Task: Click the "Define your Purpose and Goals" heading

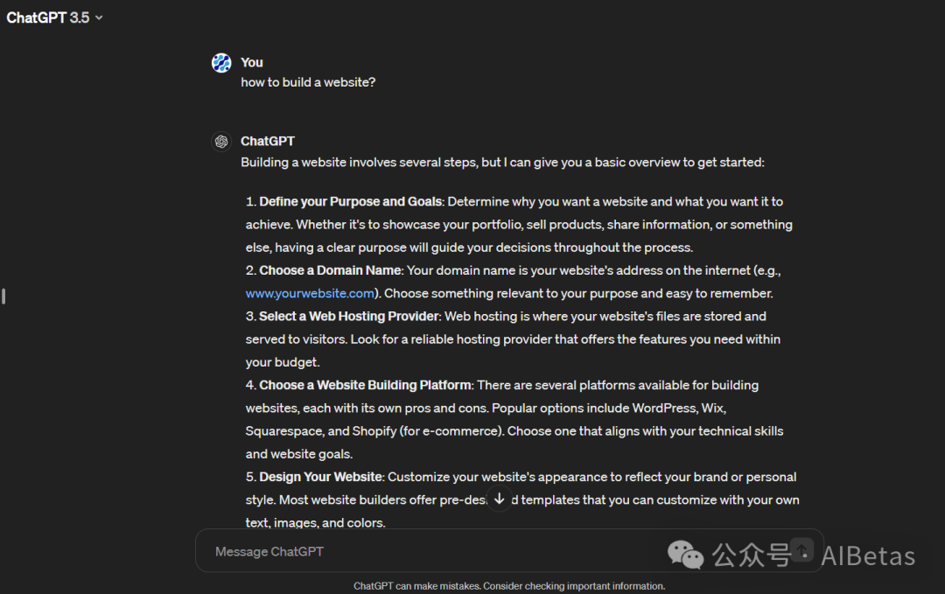Action: click(350, 202)
